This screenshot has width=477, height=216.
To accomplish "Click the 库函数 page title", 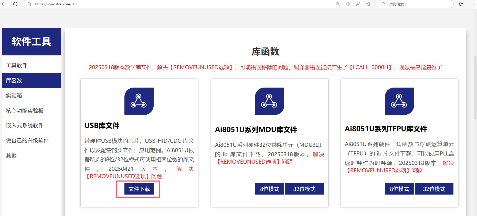I will (x=265, y=52).
